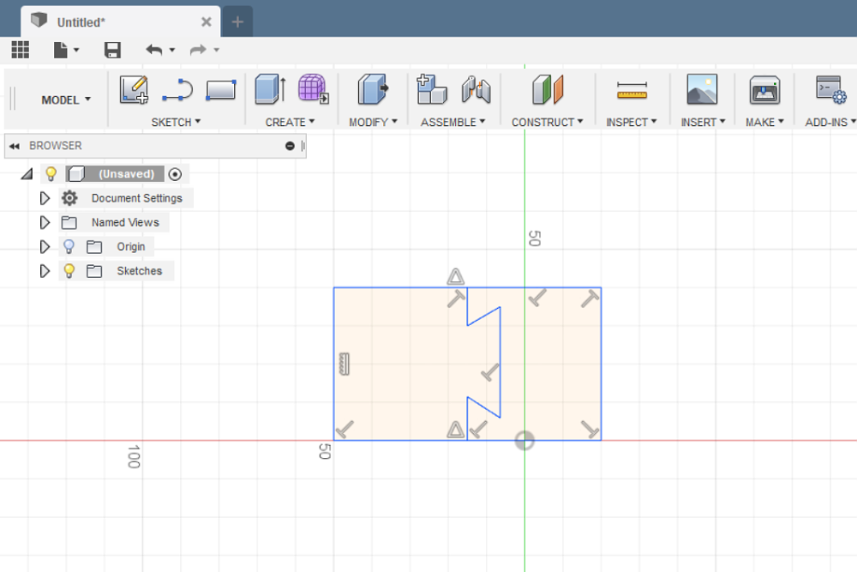Expand the Document Settings tree node
This screenshot has width=857, height=572.
(45, 198)
